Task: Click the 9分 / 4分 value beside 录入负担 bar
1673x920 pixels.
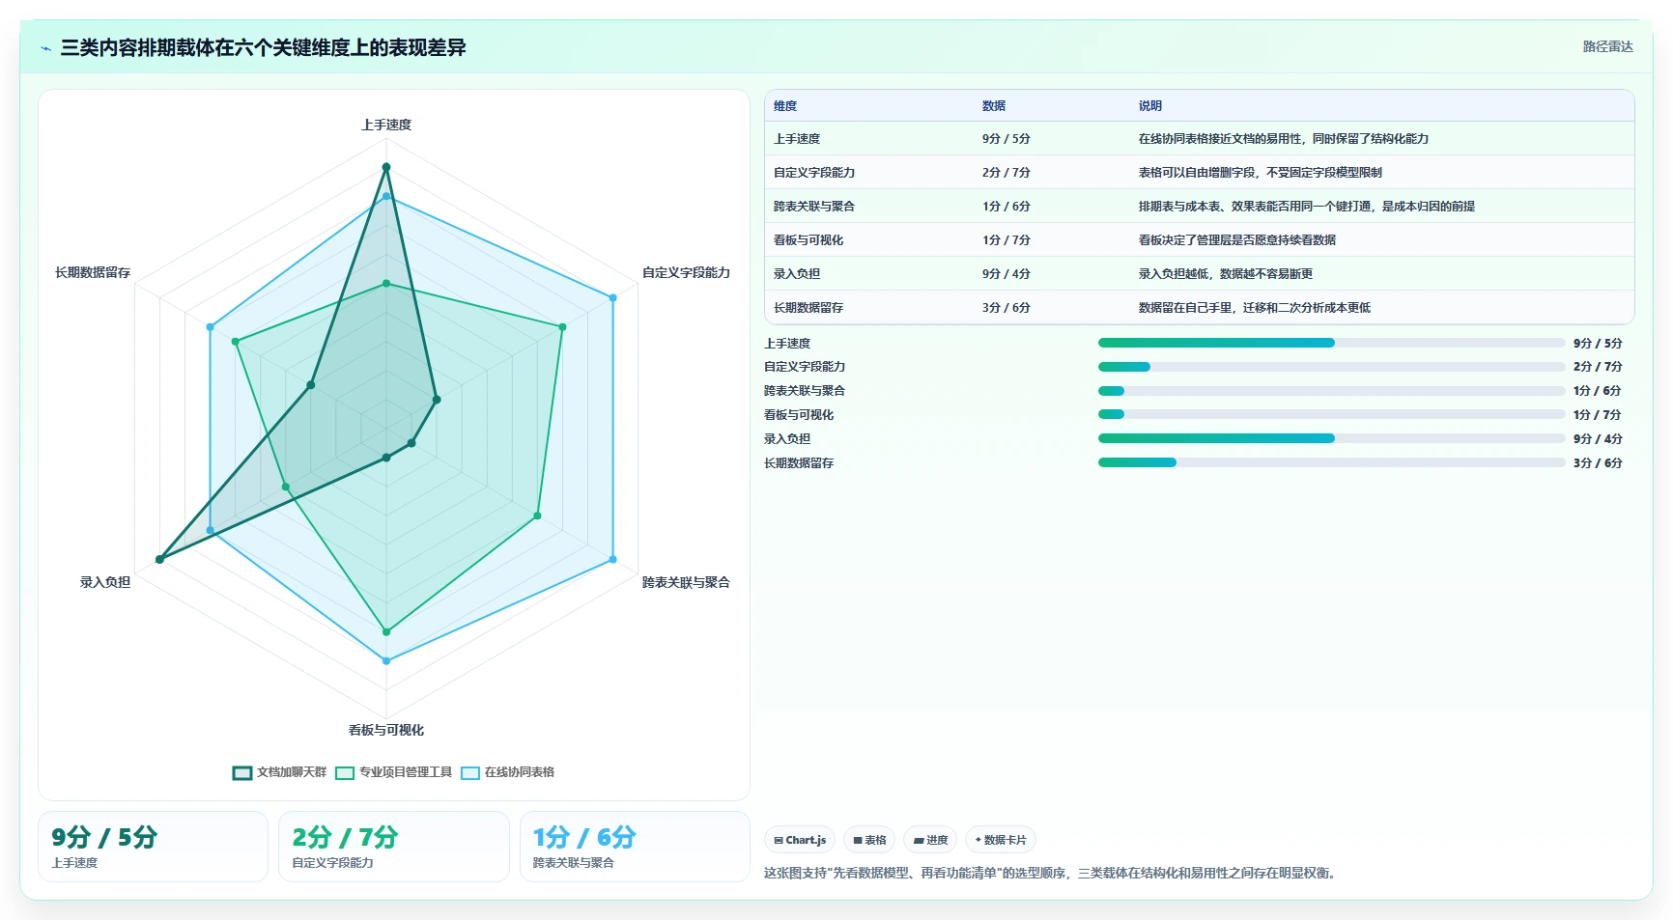Action: click(1598, 439)
